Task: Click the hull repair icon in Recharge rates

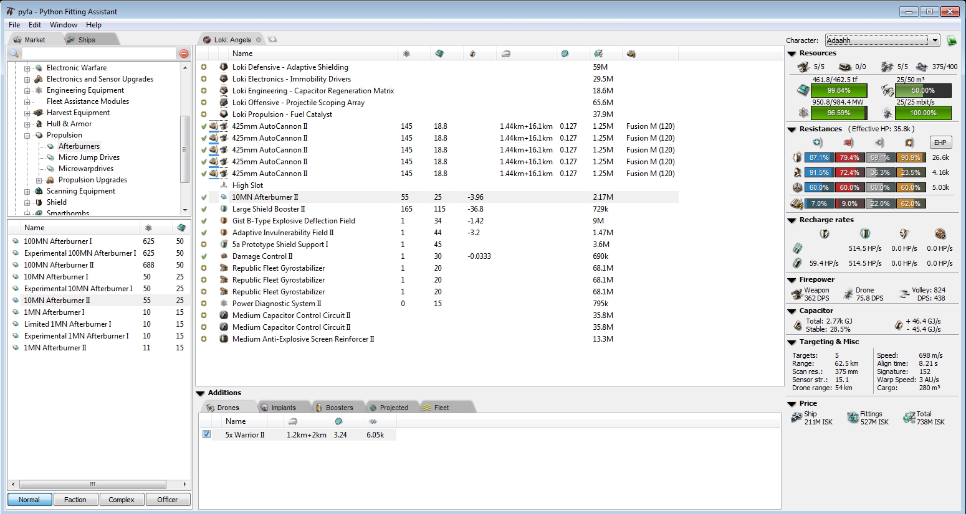Action: pyautogui.click(x=940, y=234)
